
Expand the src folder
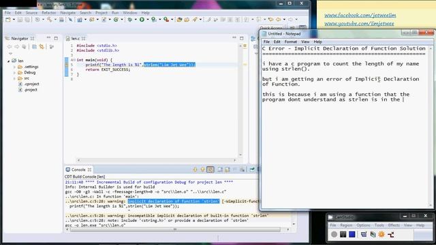14,78
